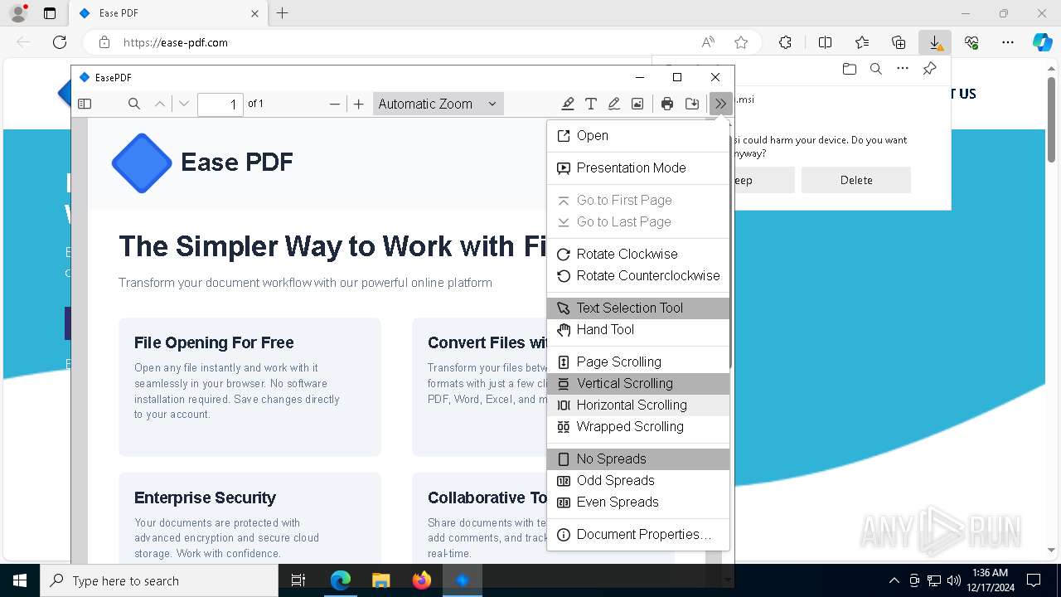Start Presentation Mode

click(x=638, y=168)
